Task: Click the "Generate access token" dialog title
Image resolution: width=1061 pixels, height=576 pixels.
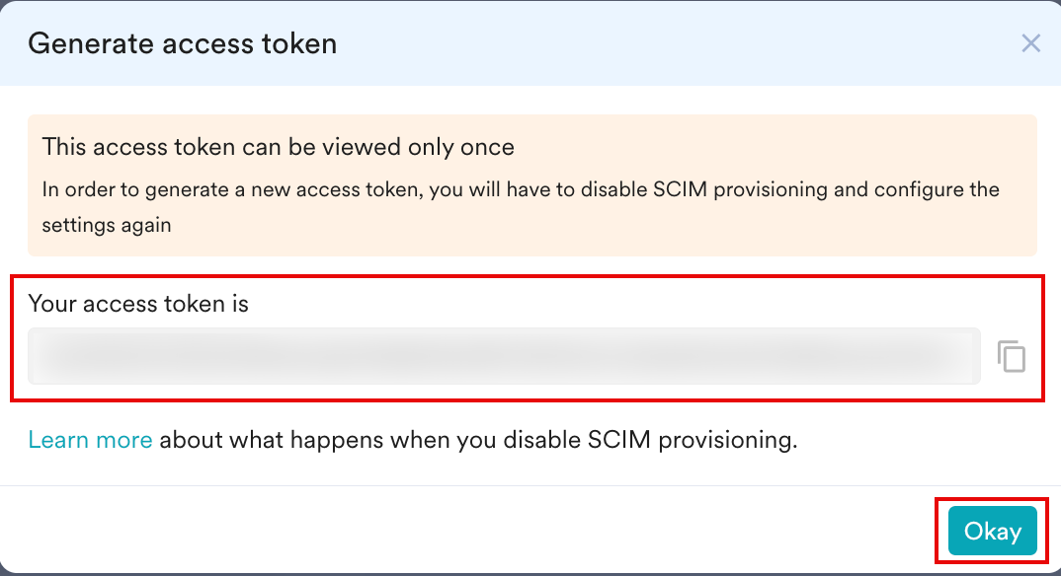Action: 183,44
